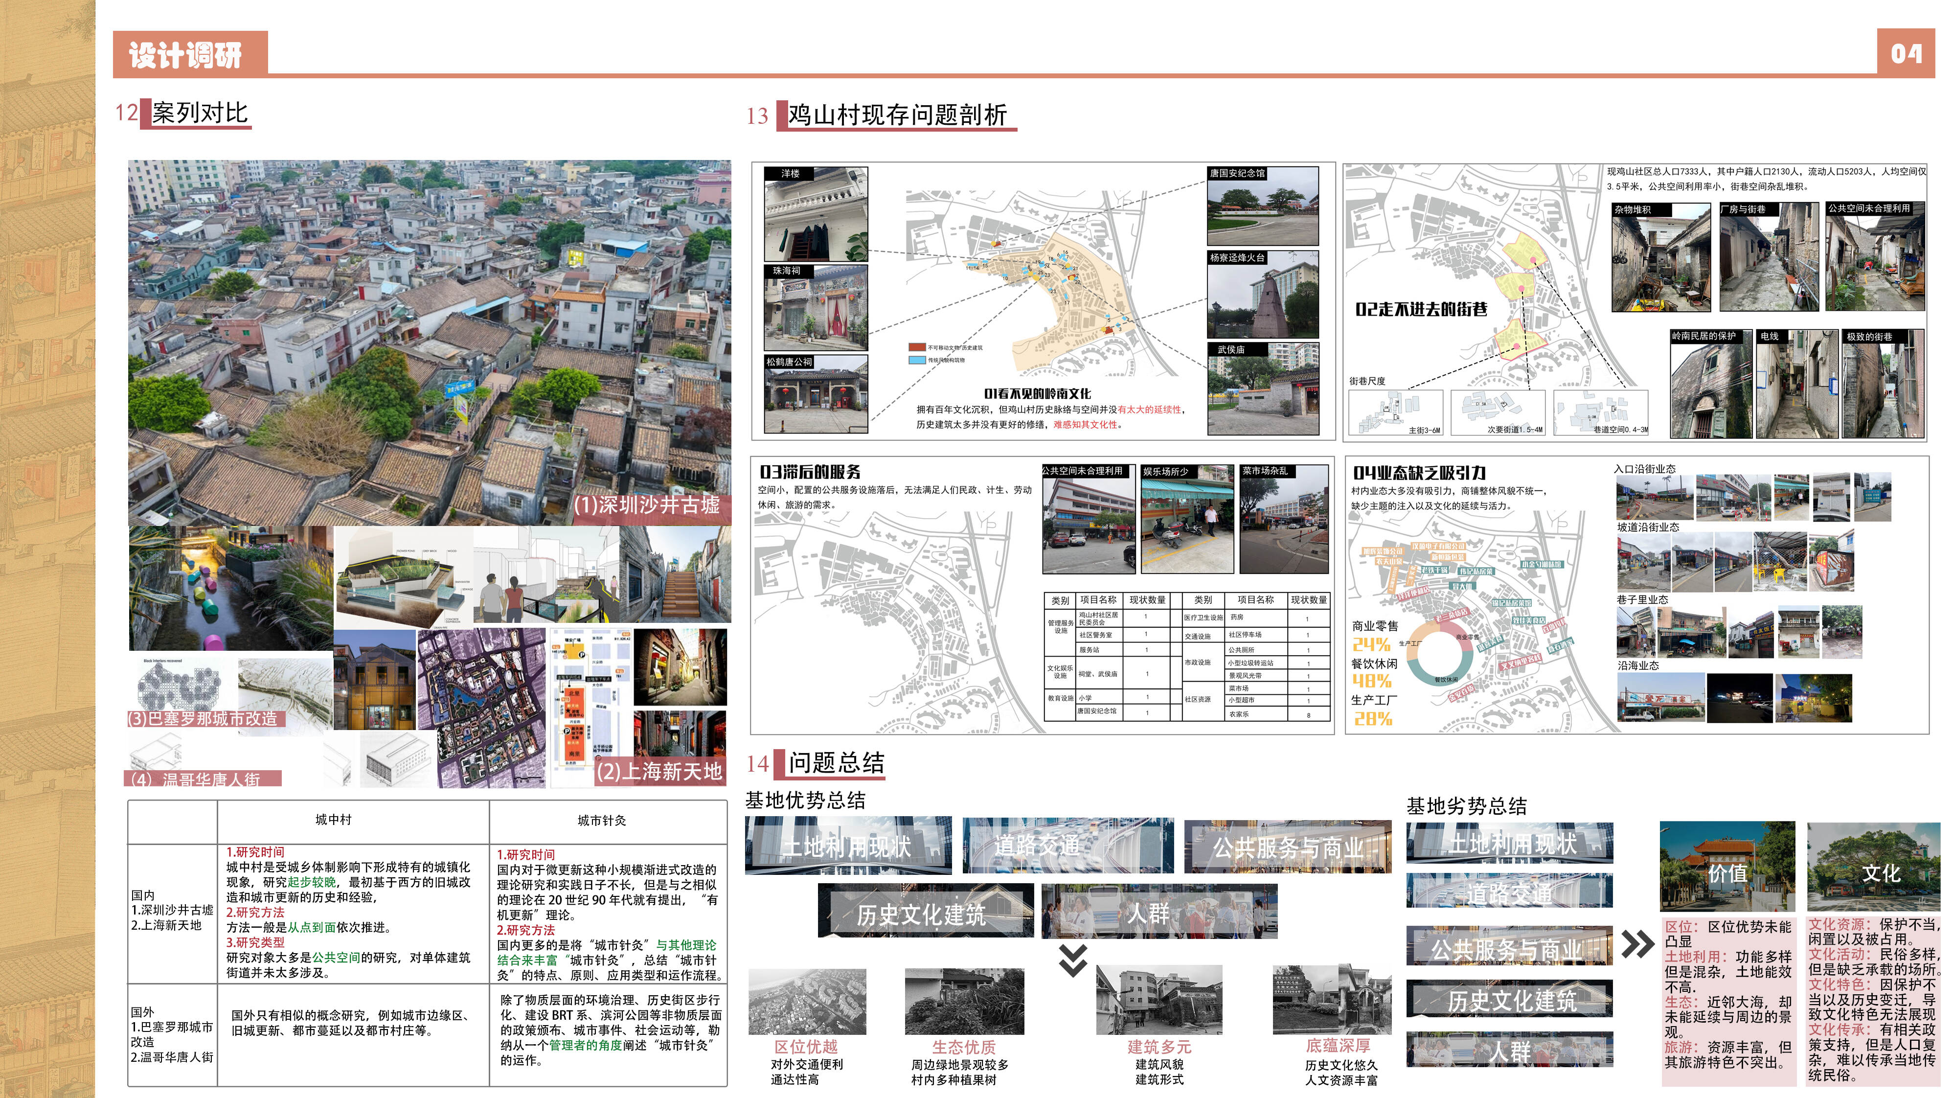Open the 松鹤唐公祠 photo

tap(816, 393)
